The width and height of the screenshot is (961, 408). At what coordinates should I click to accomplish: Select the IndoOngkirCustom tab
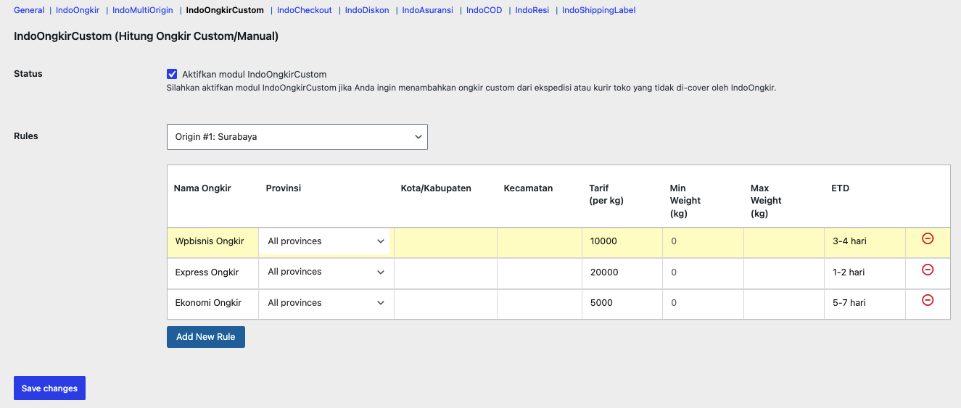point(225,10)
